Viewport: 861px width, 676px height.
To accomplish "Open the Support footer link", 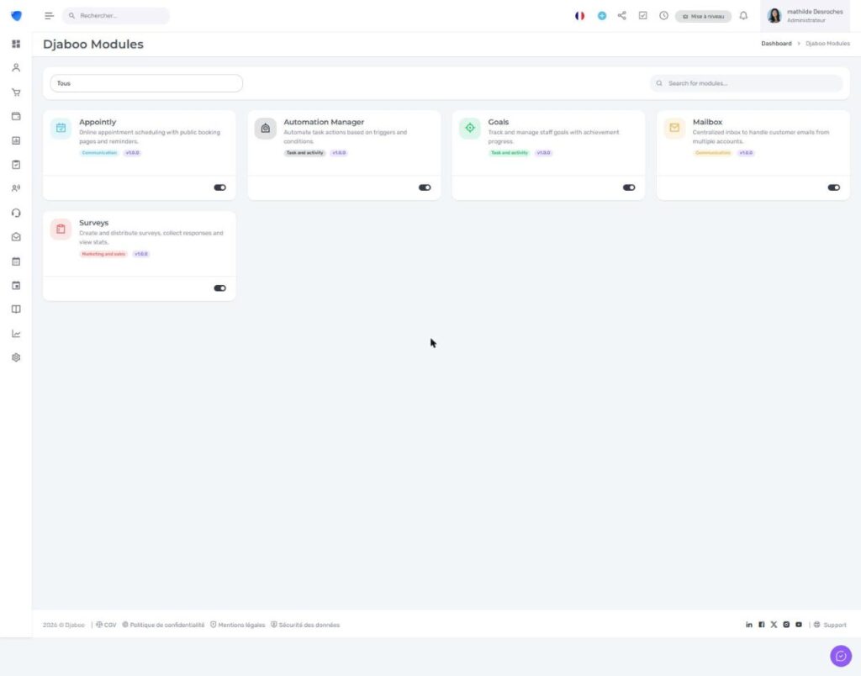I will coord(830,625).
